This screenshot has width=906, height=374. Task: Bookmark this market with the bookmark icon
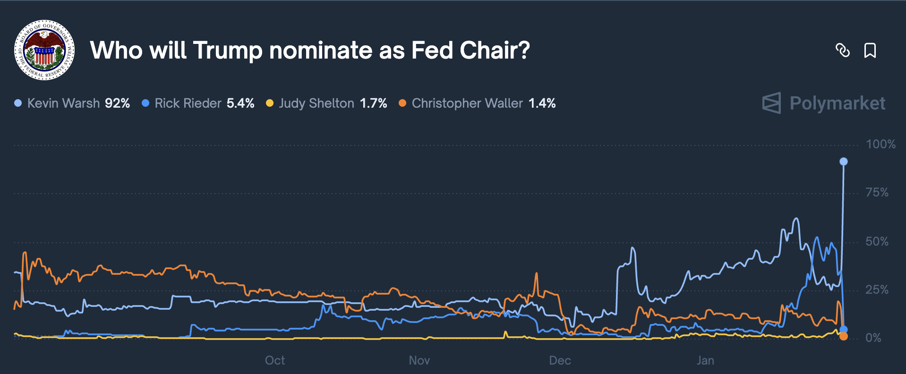(870, 50)
